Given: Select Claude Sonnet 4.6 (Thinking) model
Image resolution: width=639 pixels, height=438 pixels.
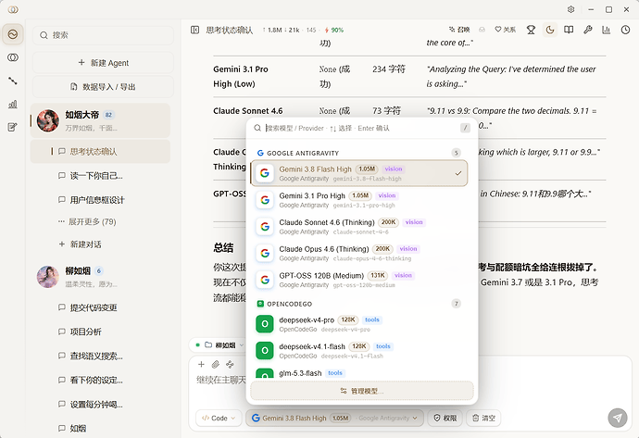Looking at the screenshot, I should tap(359, 227).
